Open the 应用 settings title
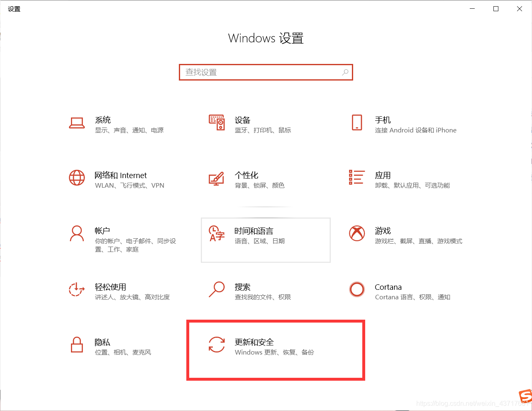The image size is (532, 411). 383,175
